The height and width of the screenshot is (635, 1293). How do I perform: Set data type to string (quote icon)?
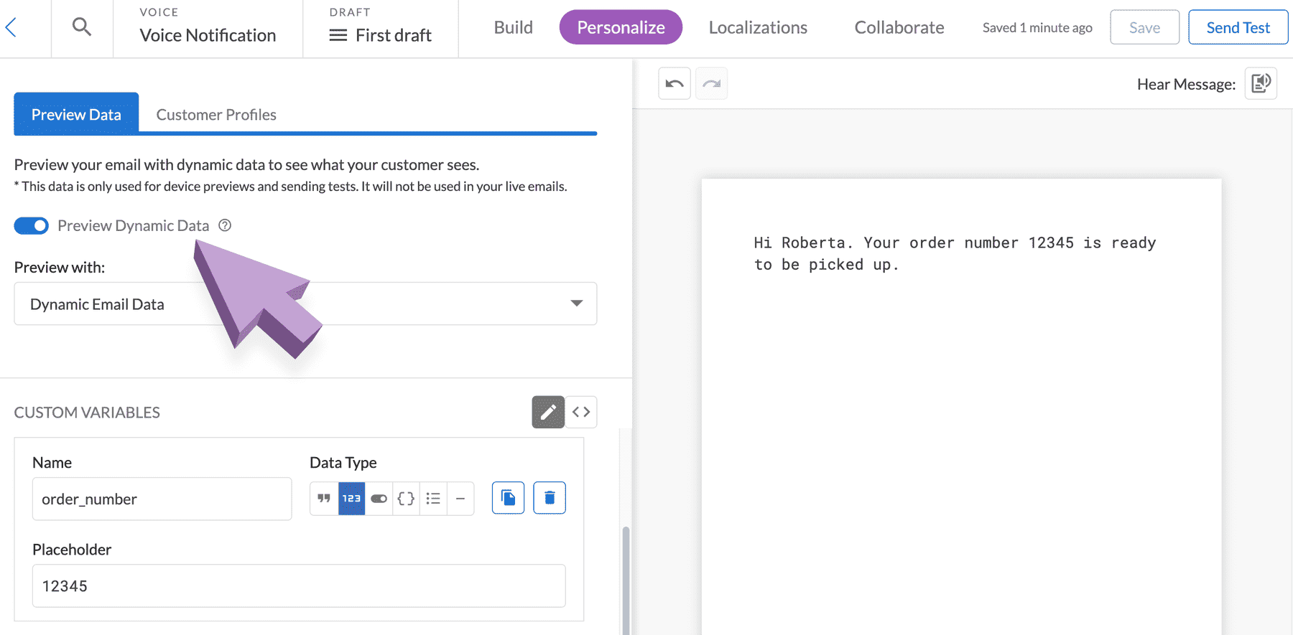click(324, 498)
